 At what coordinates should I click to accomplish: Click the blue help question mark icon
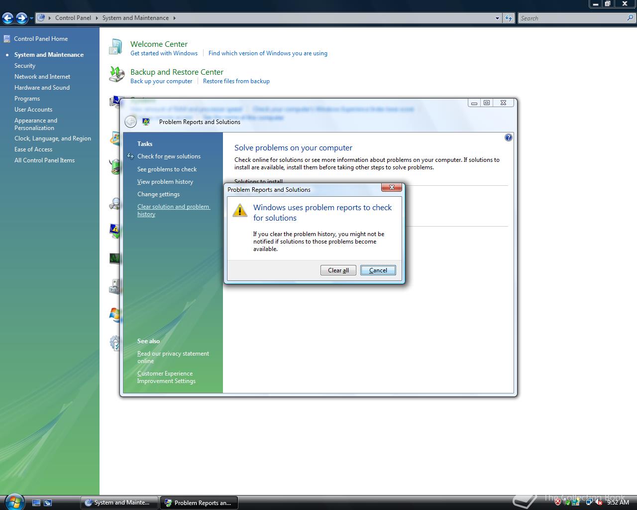pos(508,137)
